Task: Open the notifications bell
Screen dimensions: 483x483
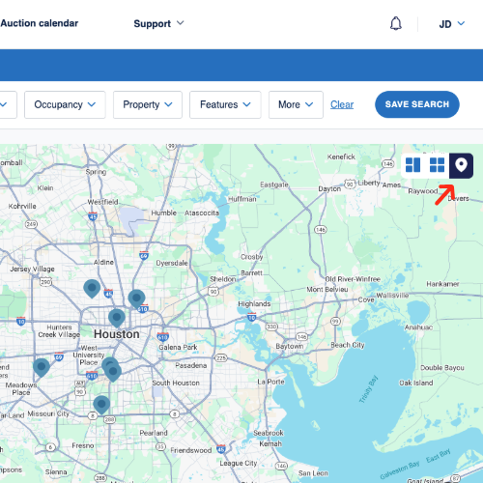Action: point(396,23)
